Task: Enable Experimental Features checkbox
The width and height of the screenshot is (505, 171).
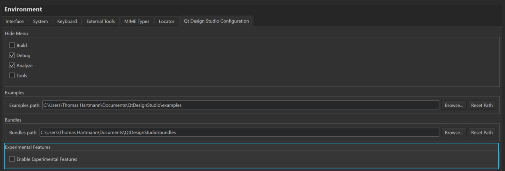Action: tap(12, 159)
